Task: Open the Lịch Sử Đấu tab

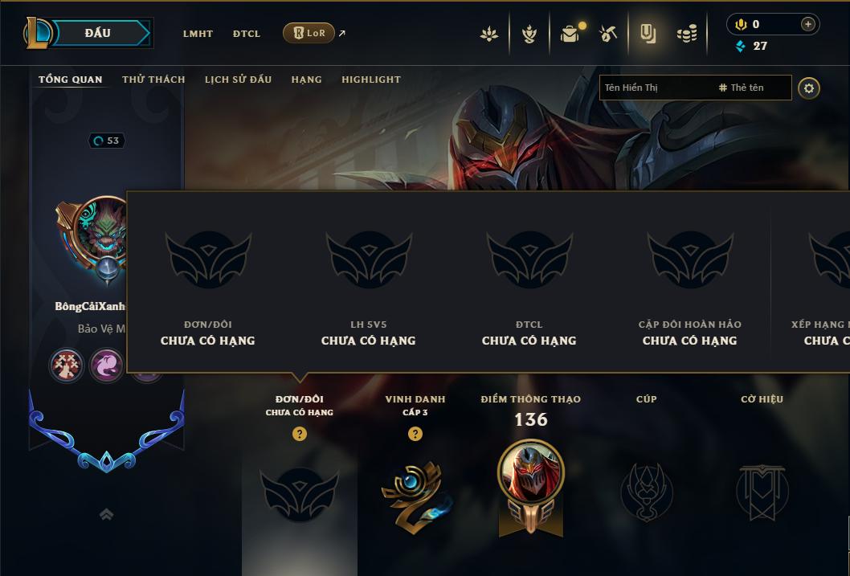Action: coord(238,80)
